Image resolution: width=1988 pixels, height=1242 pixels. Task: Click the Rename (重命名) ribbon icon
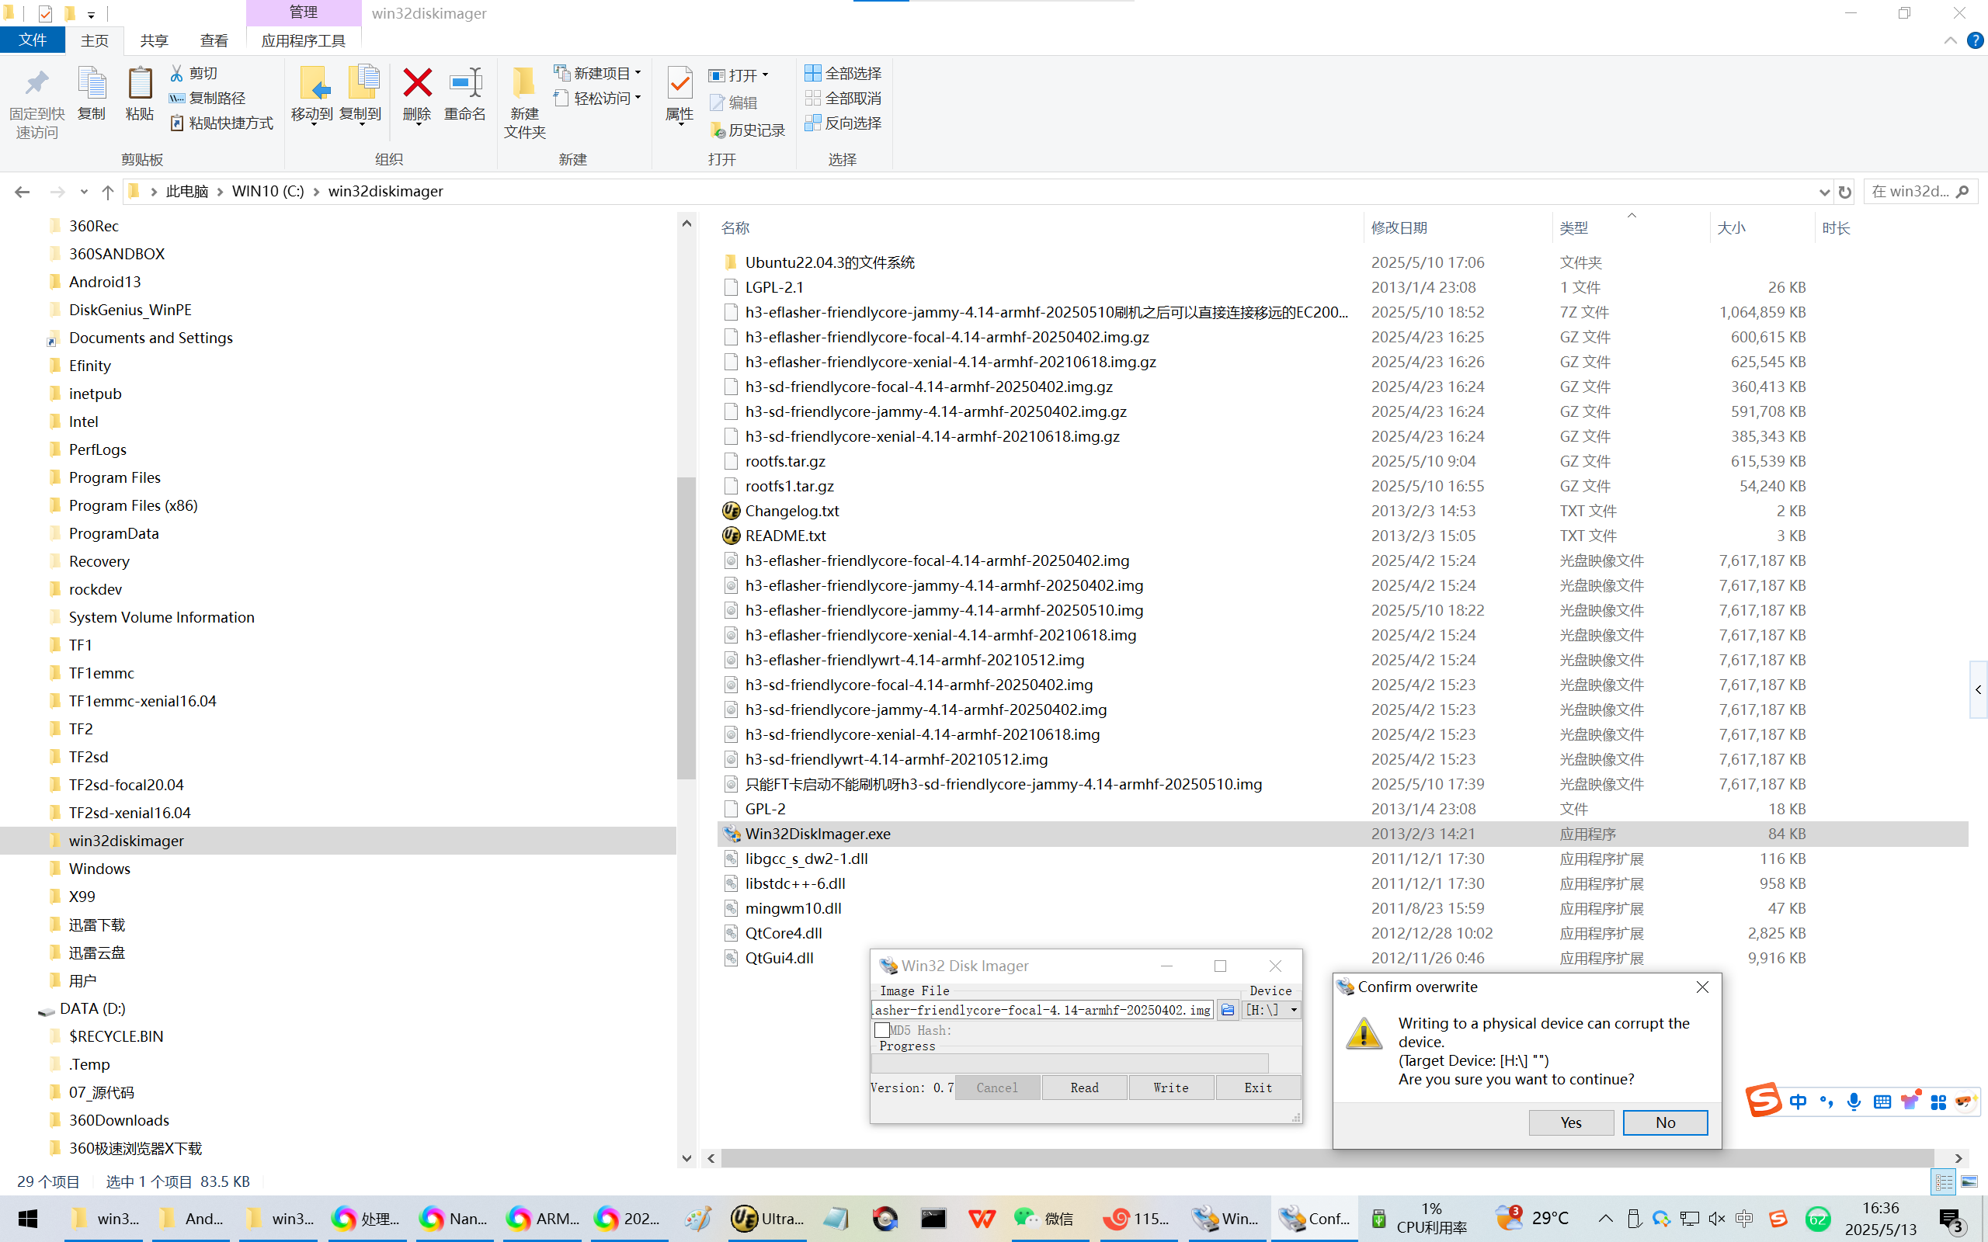[x=465, y=84]
